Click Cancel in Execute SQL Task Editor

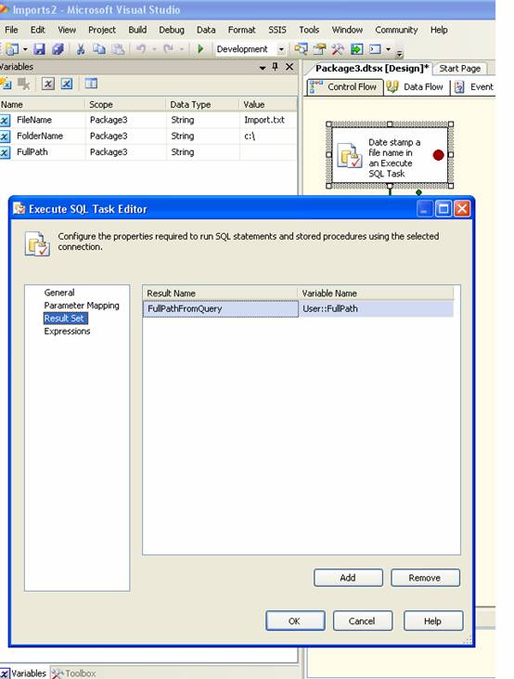[363, 621]
